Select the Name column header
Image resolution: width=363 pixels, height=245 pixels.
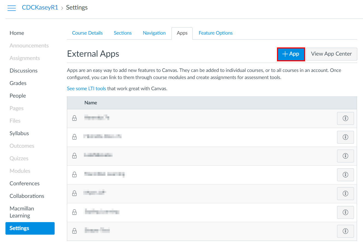(x=91, y=103)
